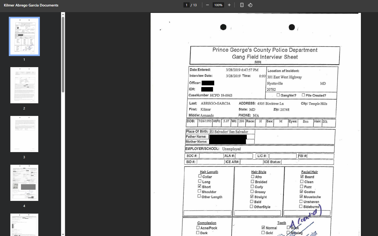Click the 100% zoom level field
Screen dimensions: 378x236
[218, 5]
